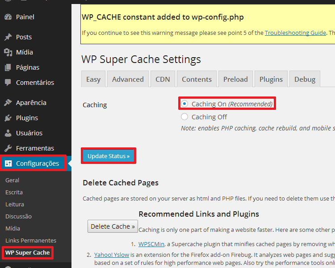The width and height of the screenshot is (335, 268).
Task: Open the Troubleshooting Guide link
Action: point(295,33)
